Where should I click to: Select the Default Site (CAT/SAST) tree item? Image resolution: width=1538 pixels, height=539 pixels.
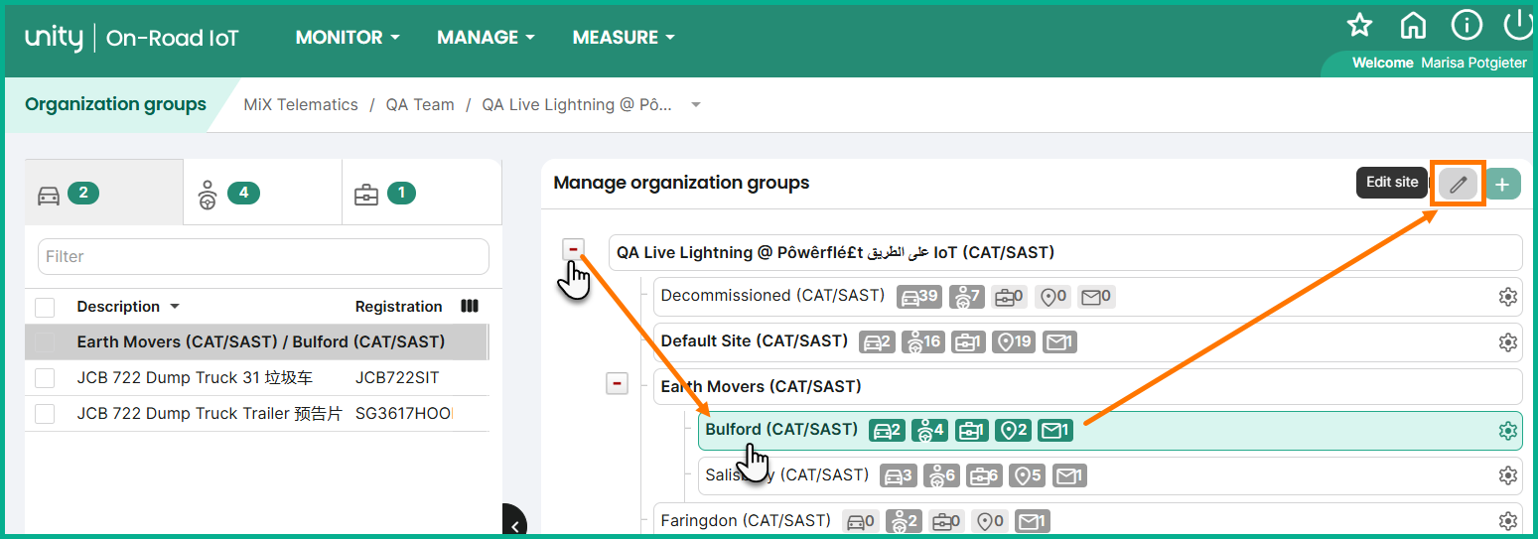1087,341
